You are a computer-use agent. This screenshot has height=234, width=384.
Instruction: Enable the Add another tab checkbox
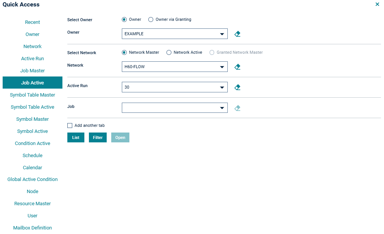point(70,125)
